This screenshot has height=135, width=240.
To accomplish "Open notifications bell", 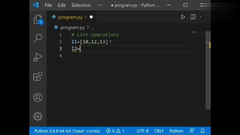I will coord(202,131).
